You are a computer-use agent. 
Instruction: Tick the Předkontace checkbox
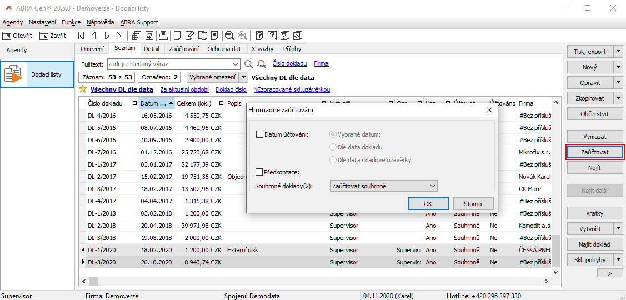[x=259, y=172]
